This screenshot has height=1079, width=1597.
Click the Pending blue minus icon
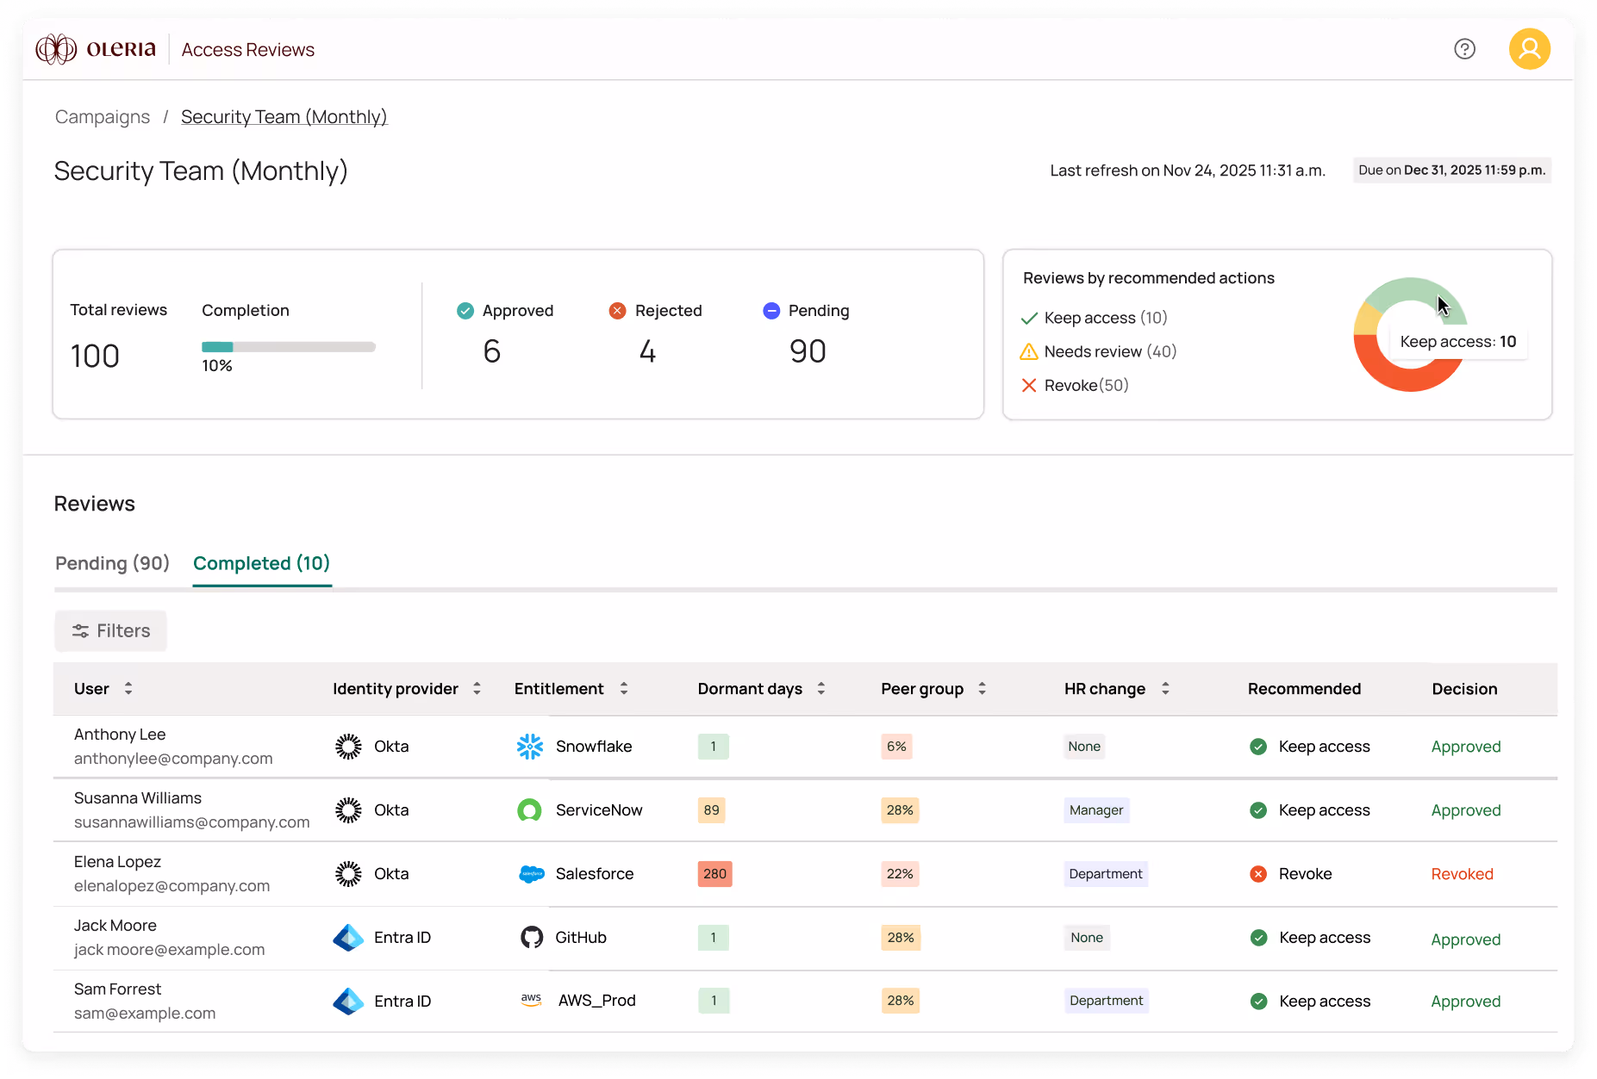(x=771, y=311)
